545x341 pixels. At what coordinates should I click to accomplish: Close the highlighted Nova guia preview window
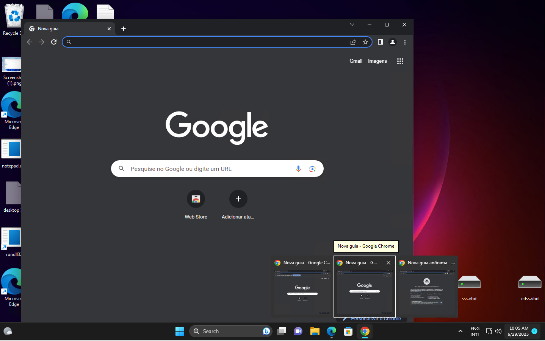pyautogui.click(x=388, y=263)
